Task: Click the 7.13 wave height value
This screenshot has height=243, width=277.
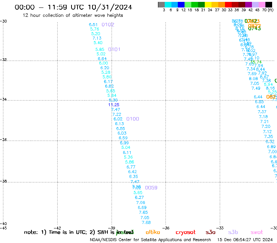Action: (97, 38)
